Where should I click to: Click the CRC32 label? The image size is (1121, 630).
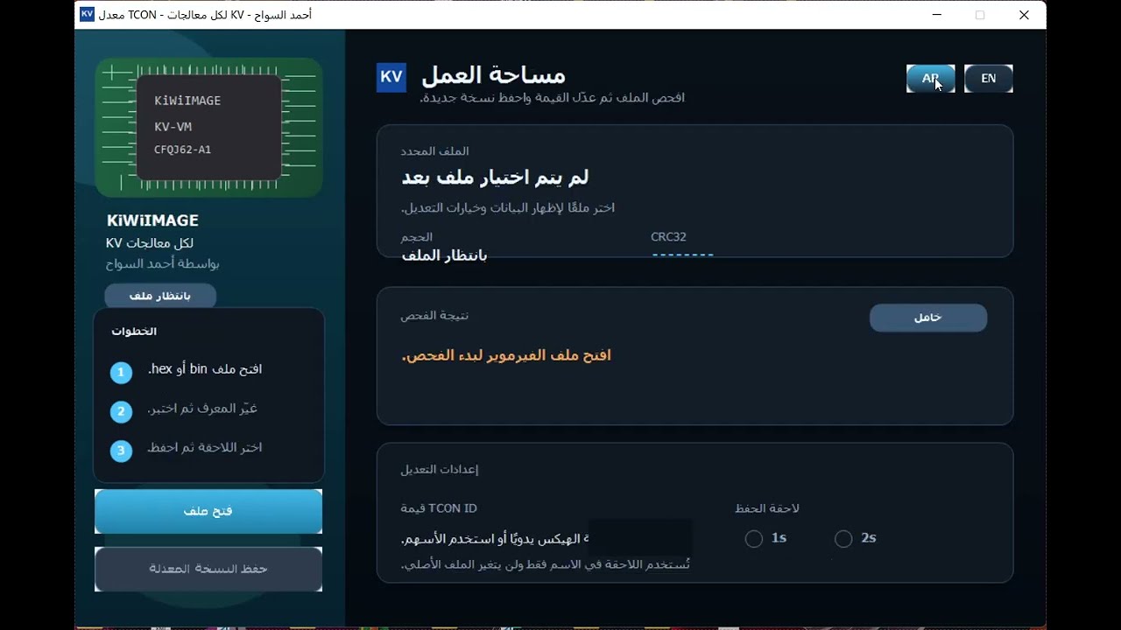[668, 237]
